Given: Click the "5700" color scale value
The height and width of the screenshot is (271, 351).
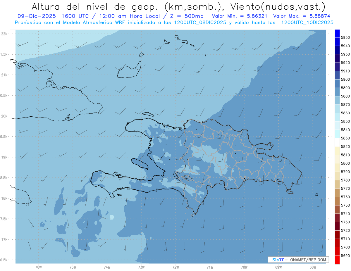Looking at the screenshot, I should point(345,247).
